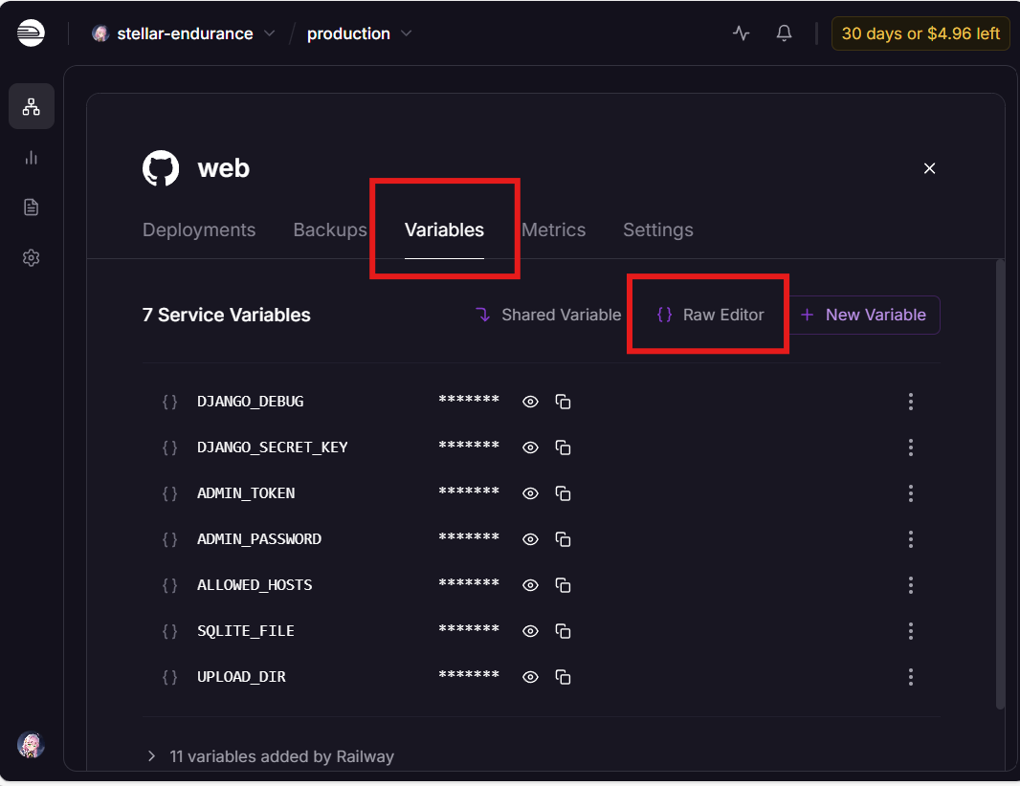Click the ADMIN_PASSWORD variable name
The width and height of the screenshot is (1020, 786).
point(259,539)
